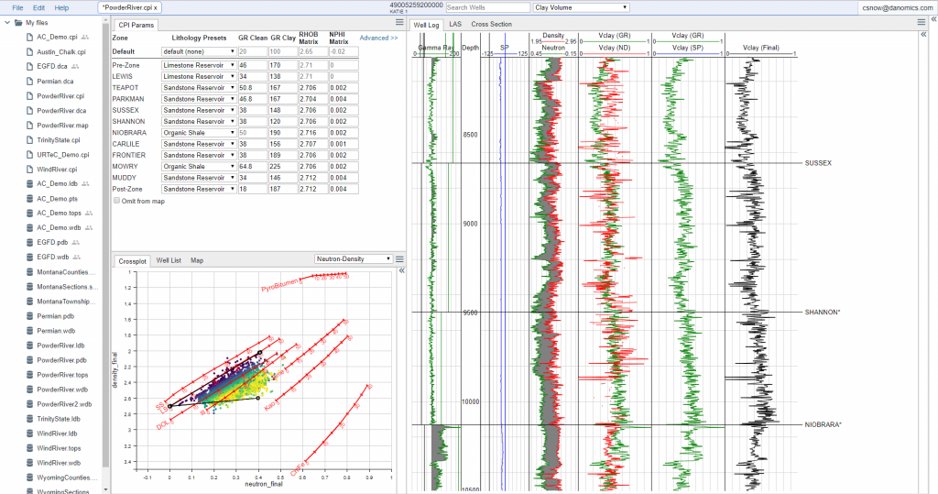
Task: Open the NIOBRARA lithology preset dropdown
Action: pos(199,133)
